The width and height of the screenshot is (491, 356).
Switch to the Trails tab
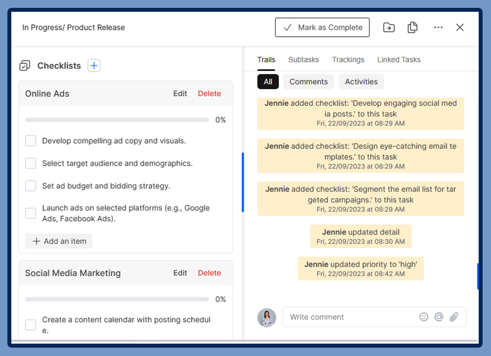(x=266, y=60)
